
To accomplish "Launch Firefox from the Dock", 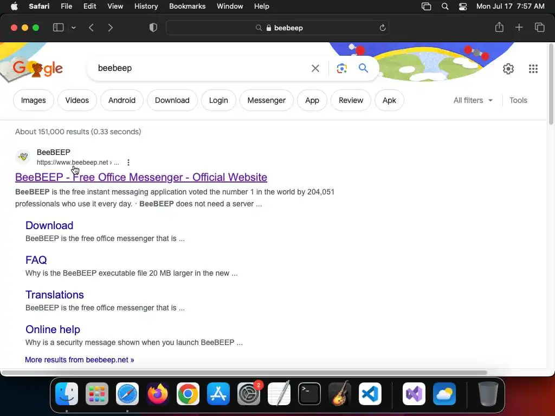I will point(158,394).
